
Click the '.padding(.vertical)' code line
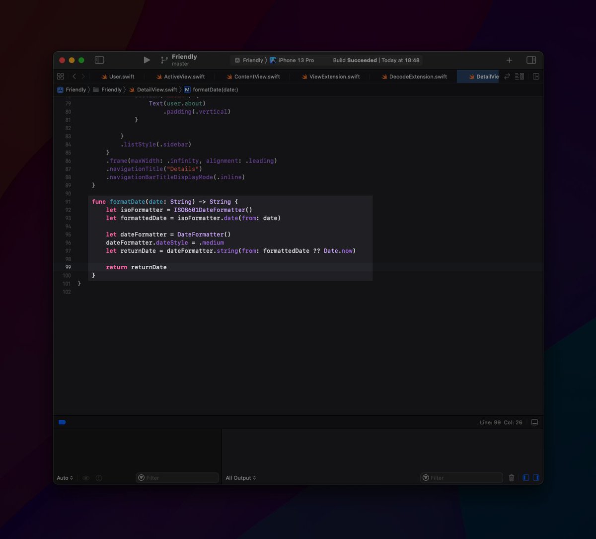click(197, 112)
